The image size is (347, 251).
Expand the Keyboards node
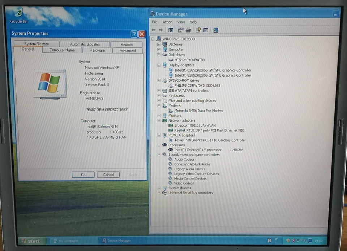click(x=159, y=95)
